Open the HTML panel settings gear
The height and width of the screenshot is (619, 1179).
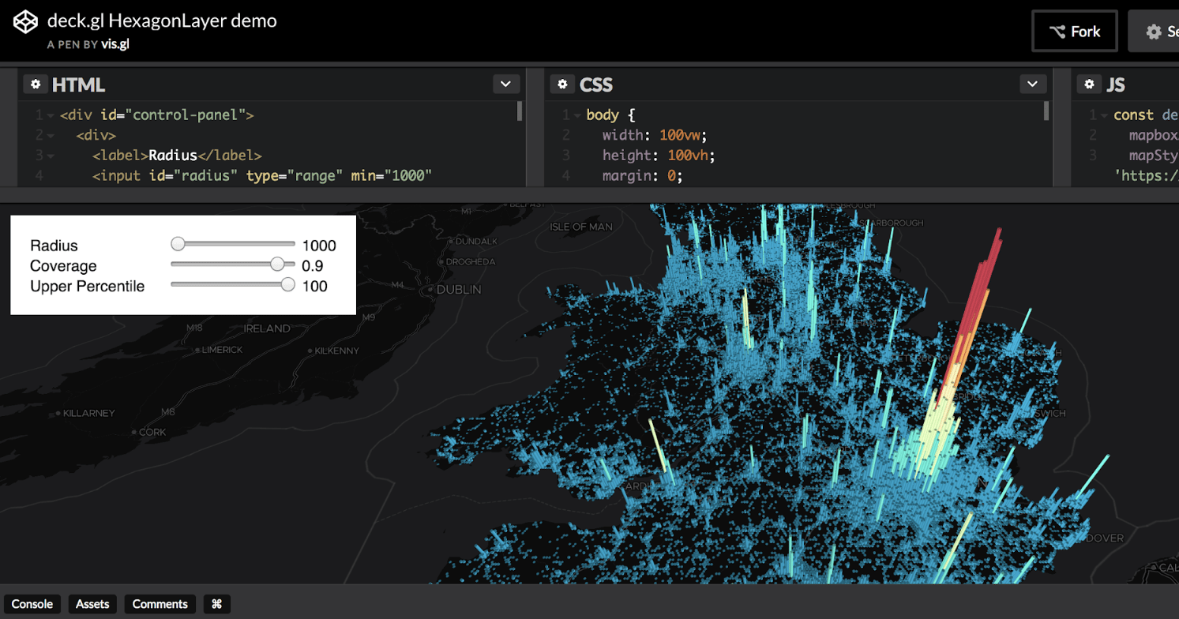(x=36, y=84)
